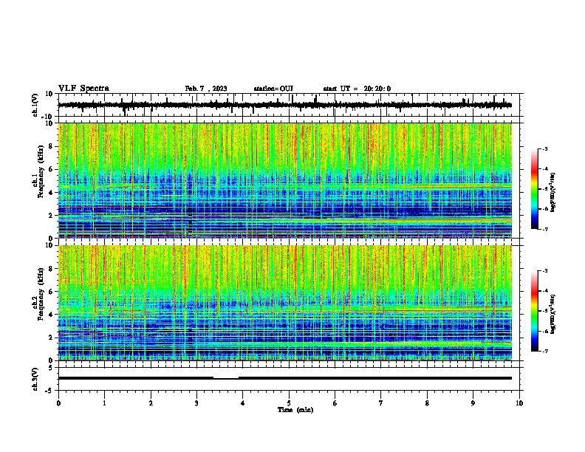Click the gap in the ch.3 black trace
The image size is (585, 452).
tap(226, 378)
